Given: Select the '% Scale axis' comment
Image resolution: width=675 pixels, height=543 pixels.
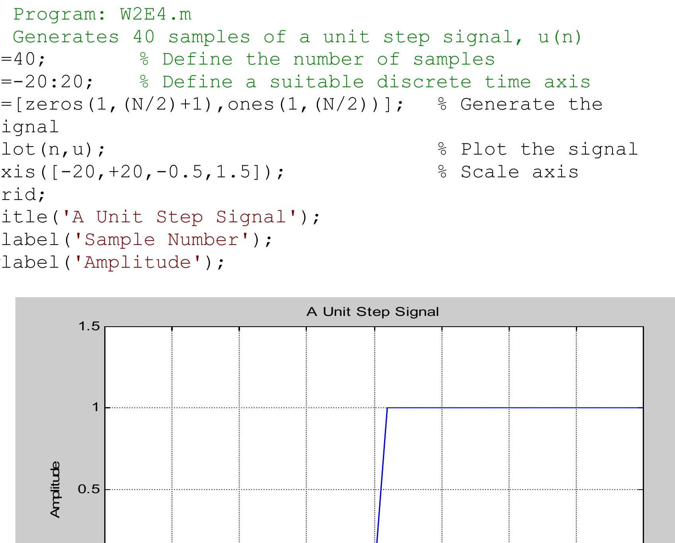Looking at the screenshot, I should (x=508, y=173).
